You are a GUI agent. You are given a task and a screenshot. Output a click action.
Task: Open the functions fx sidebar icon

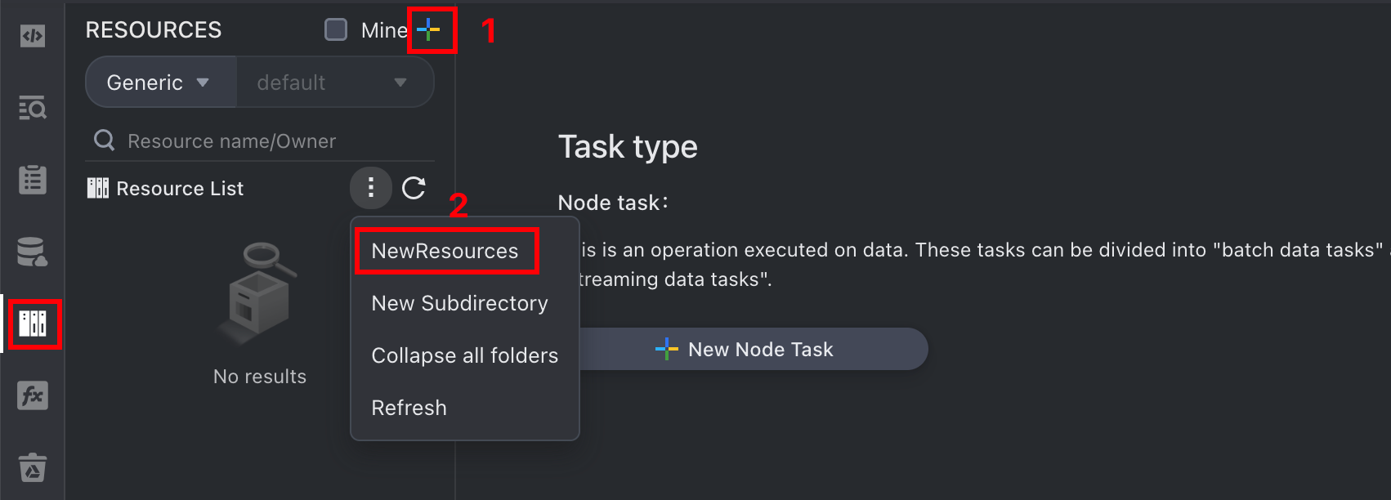[32, 395]
